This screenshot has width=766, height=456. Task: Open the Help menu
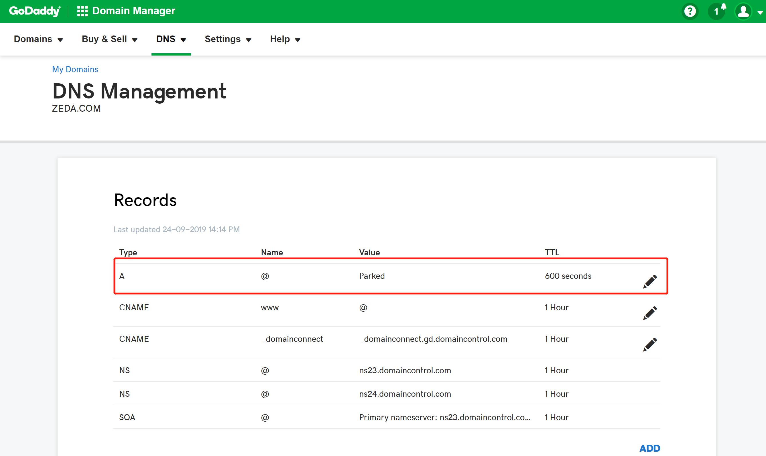(285, 39)
